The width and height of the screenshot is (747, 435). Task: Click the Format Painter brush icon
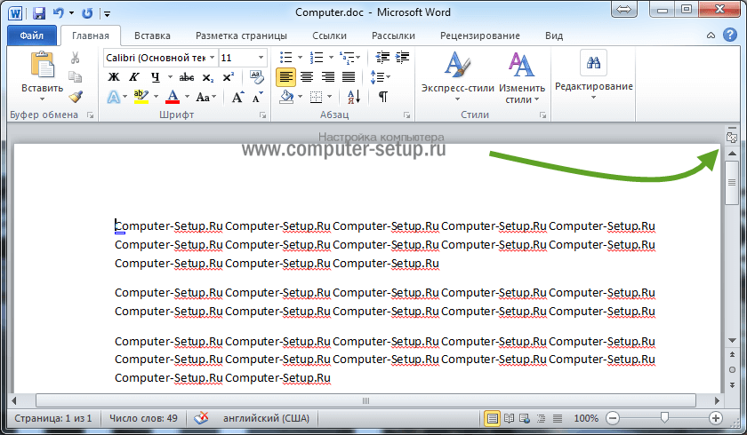click(x=76, y=96)
